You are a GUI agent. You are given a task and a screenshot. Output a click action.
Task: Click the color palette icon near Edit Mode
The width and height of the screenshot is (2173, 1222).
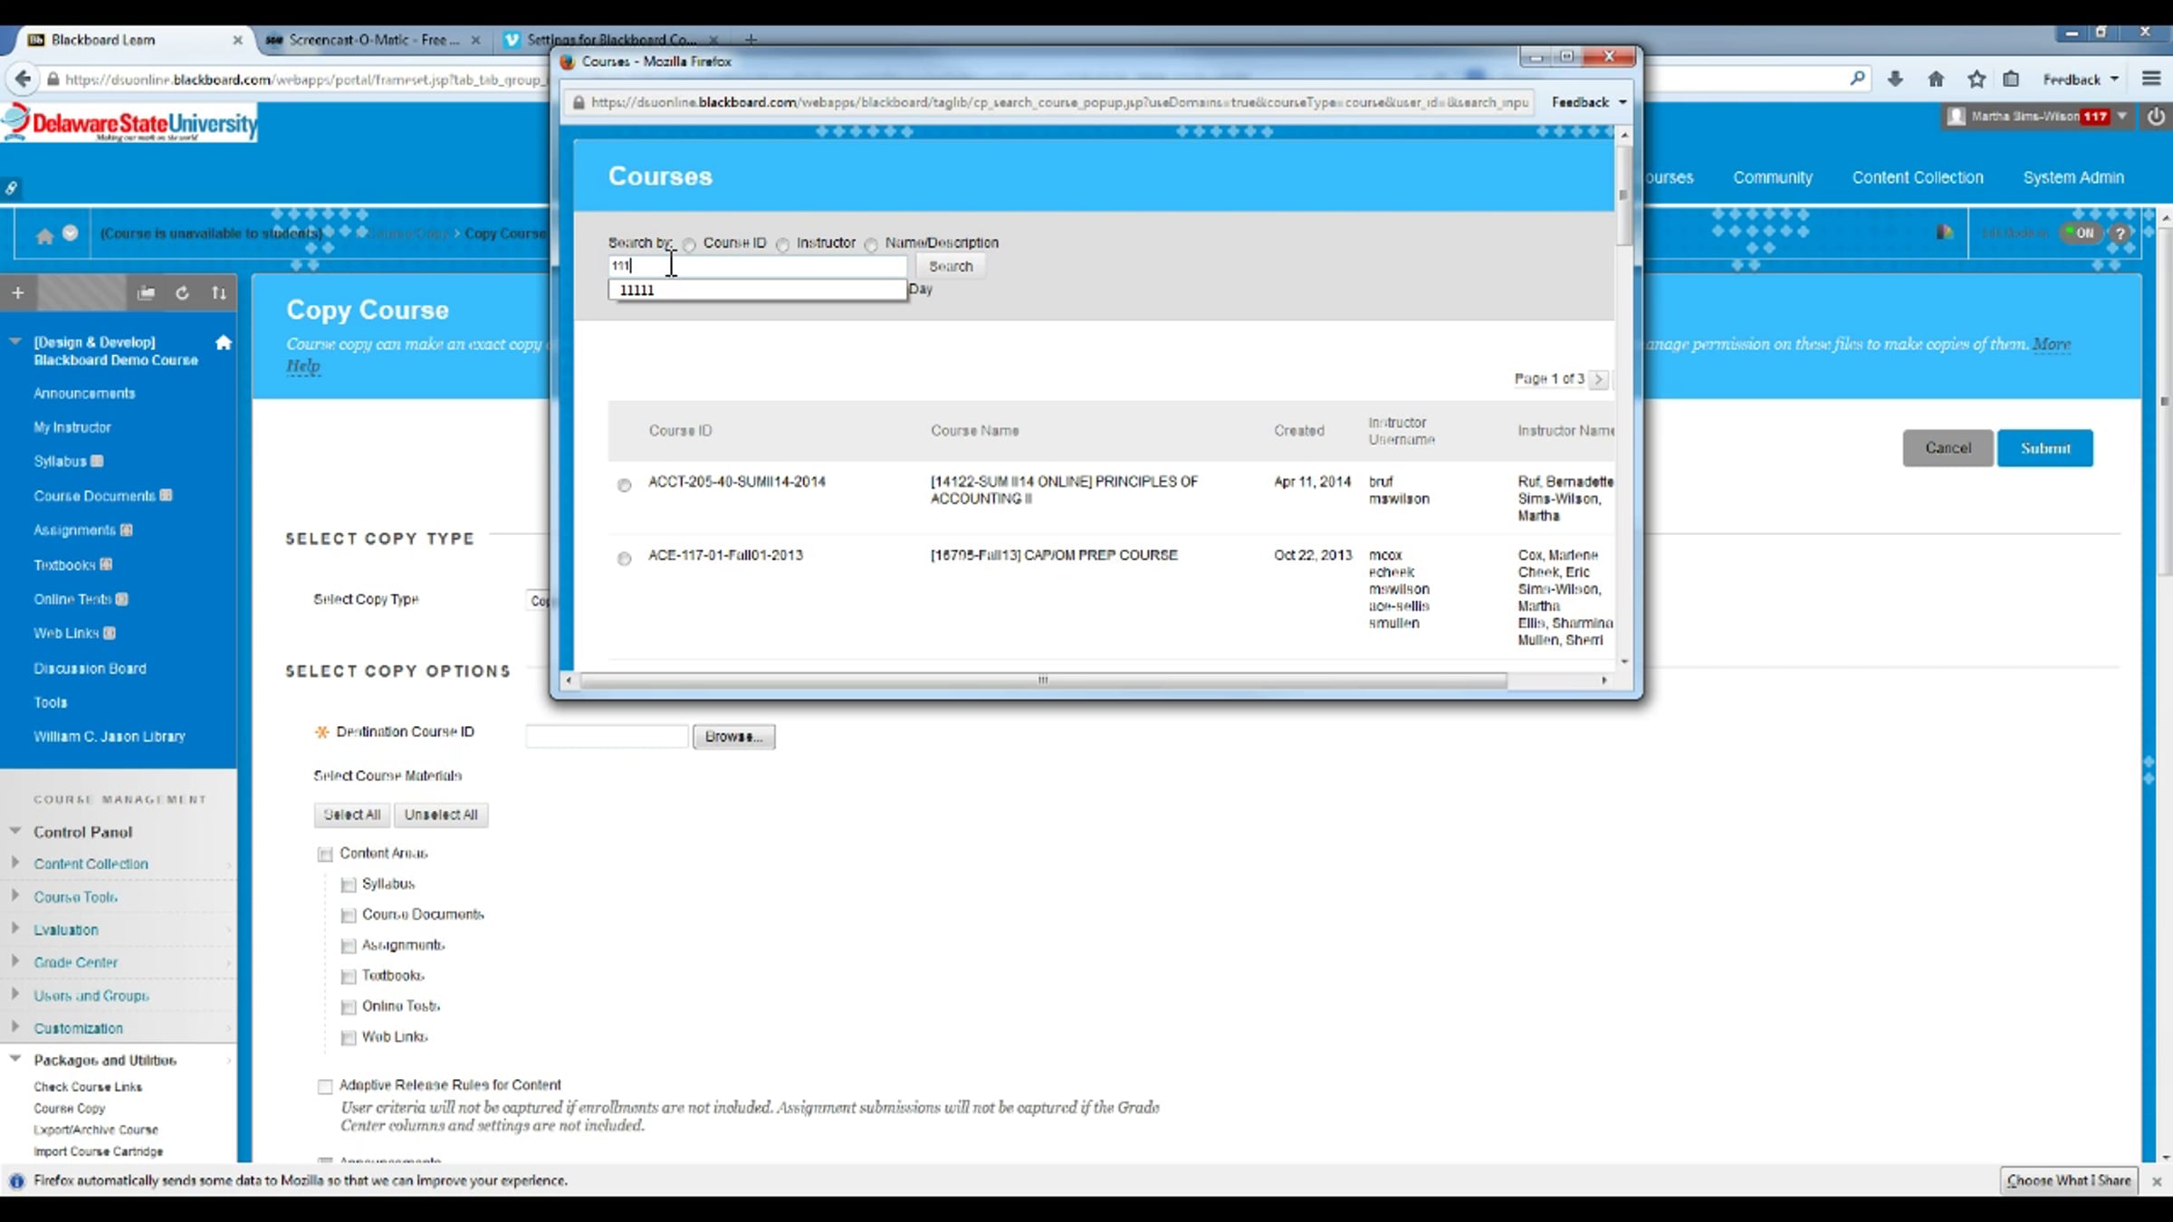click(1944, 233)
